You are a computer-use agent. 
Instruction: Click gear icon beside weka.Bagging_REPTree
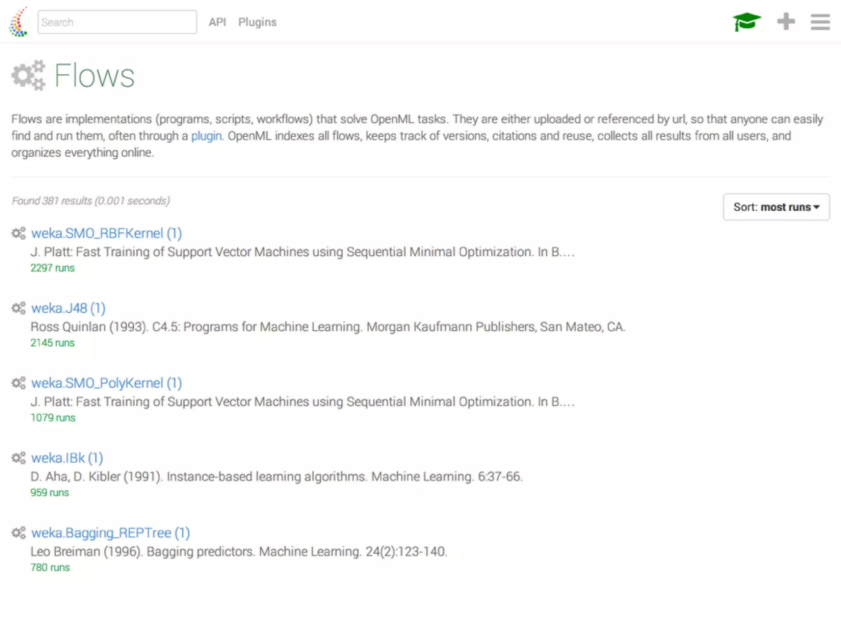click(18, 533)
